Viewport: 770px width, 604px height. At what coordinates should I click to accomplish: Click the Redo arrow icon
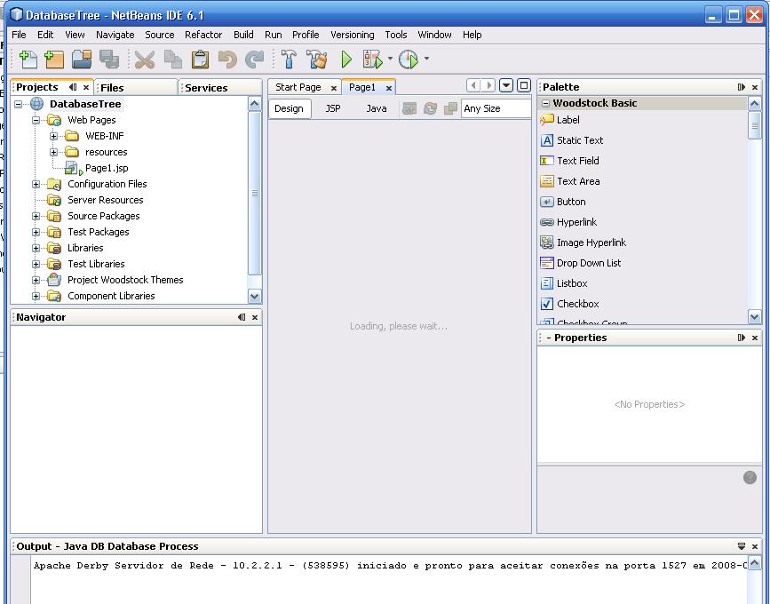coord(254,60)
